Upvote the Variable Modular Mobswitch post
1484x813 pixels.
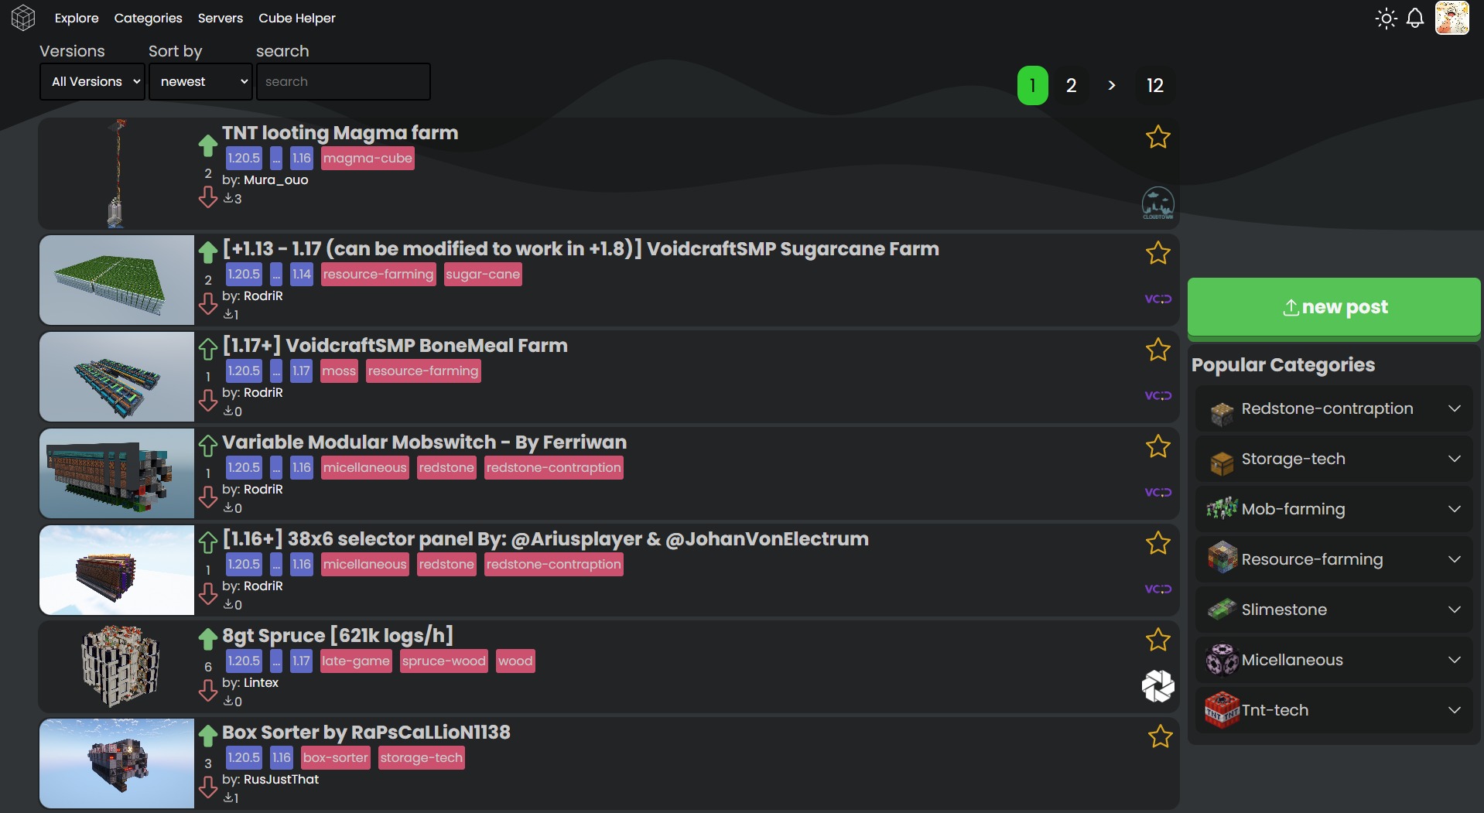coord(207,446)
